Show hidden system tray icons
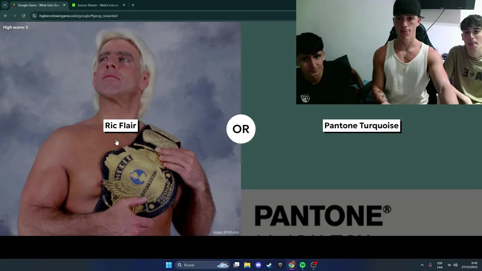The width and height of the screenshot is (482, 271). point(422,265)
